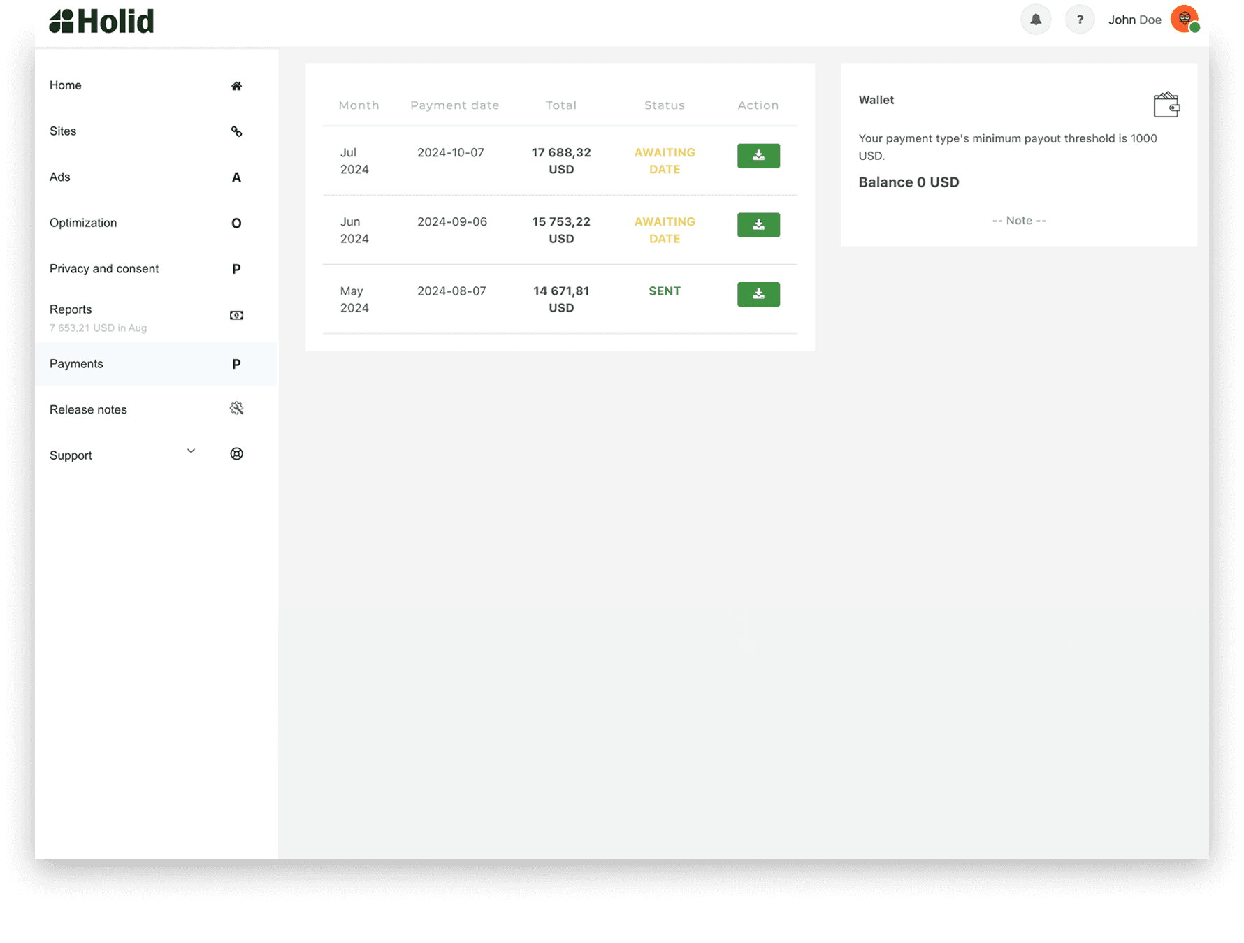Click the 2024-09-06 payment date

point(452,221)
